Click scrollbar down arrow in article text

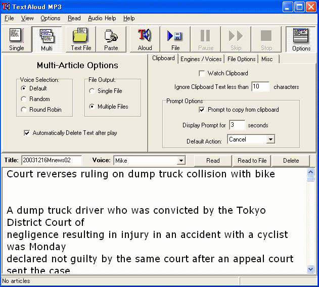tap(311, 269)
